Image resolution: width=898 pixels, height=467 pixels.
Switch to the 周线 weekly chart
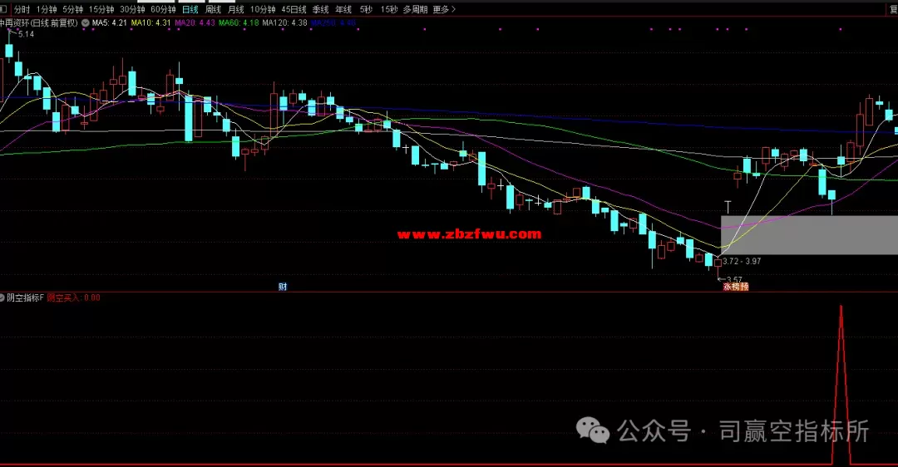pos(213,9)
